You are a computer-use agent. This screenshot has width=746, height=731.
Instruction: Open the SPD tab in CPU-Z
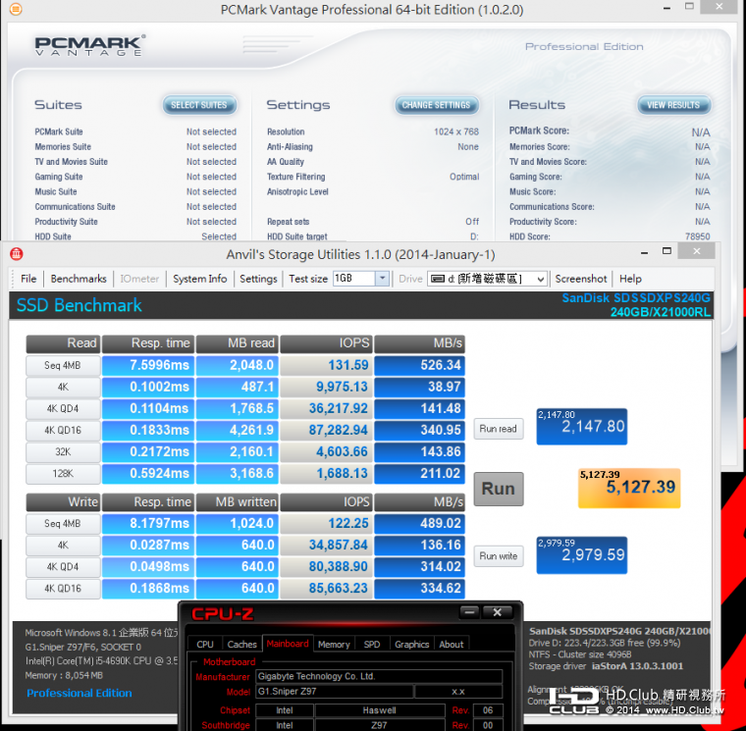tap(372, 645)
